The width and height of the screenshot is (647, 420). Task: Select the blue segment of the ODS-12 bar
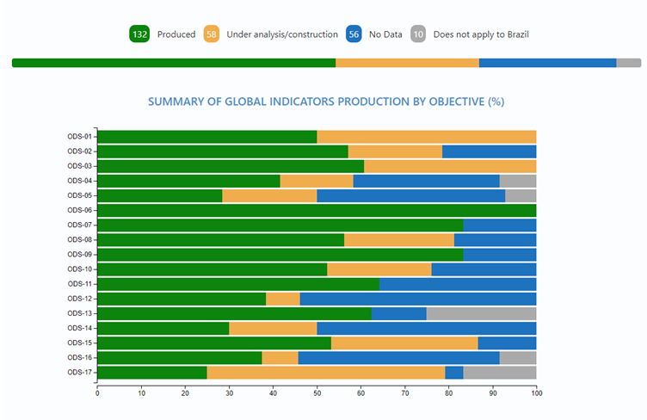click(417, 299)
